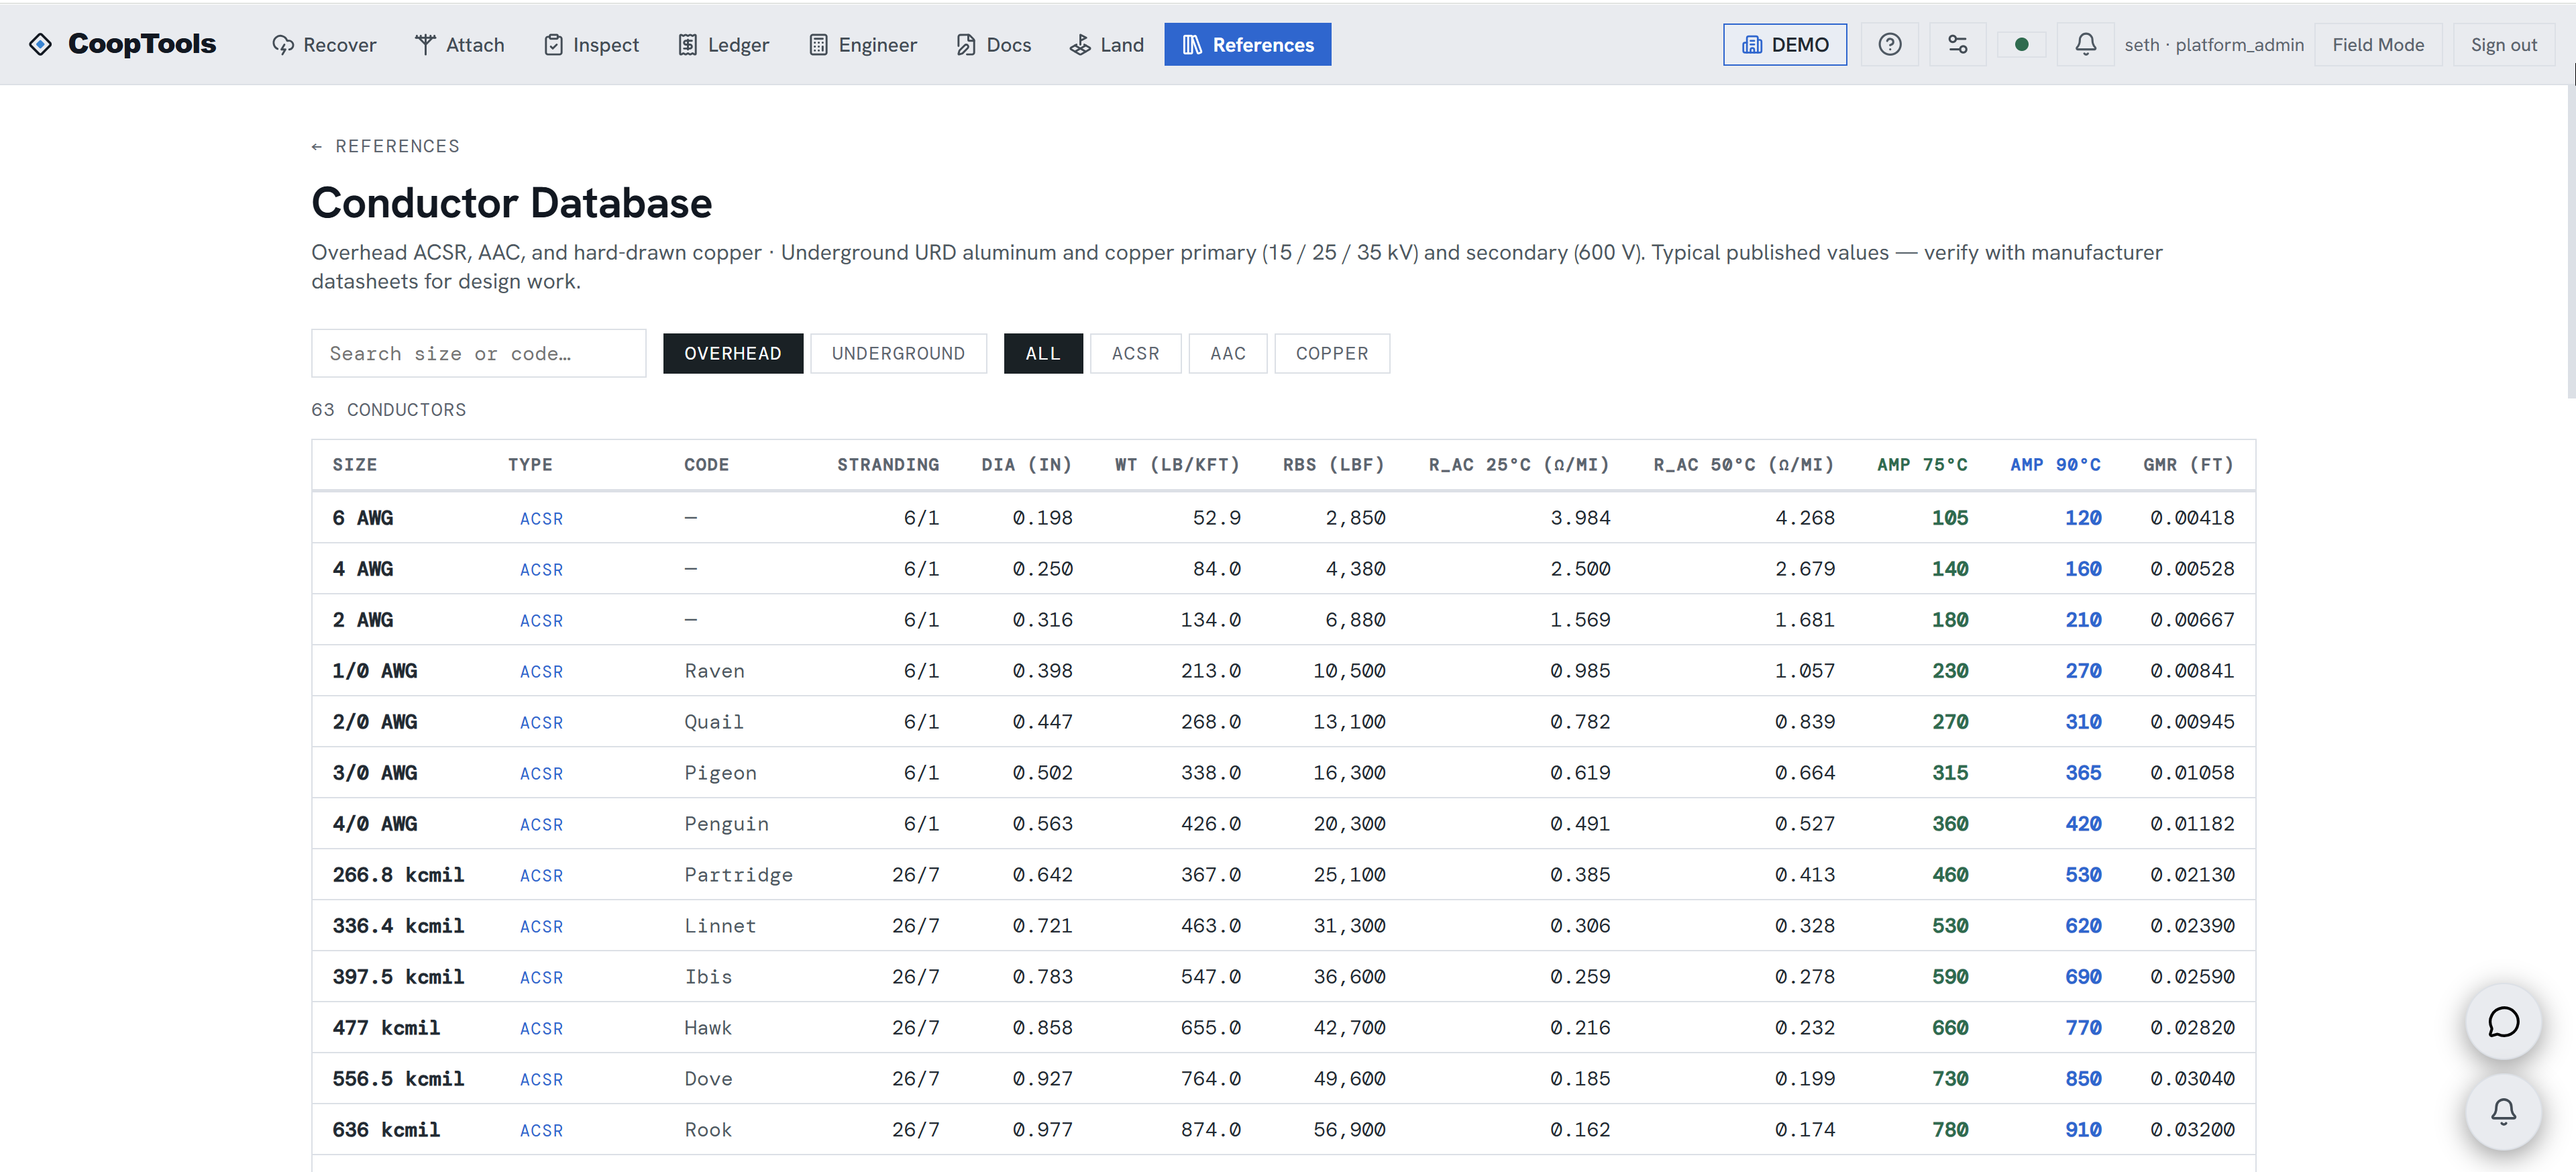The width and height of the screenshot is (2576, 1172).
Task: Open the floating bell alerts button
Action: pos(2503,1111)
